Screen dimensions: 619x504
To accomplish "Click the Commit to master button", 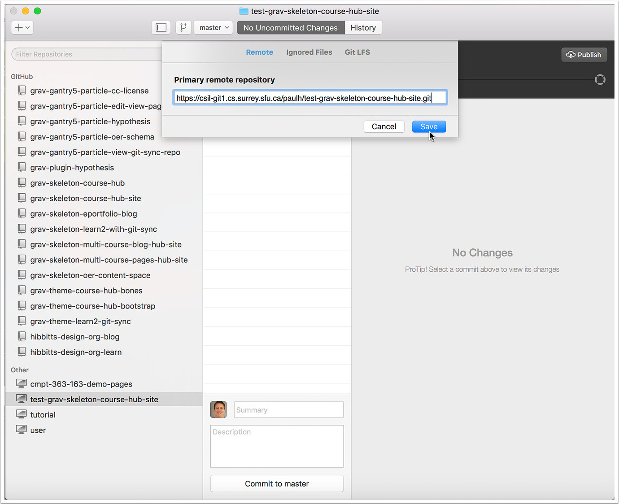I will click(x=277, y=483).
